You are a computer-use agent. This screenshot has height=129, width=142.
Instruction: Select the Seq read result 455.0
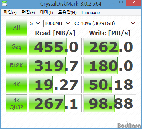55,46
